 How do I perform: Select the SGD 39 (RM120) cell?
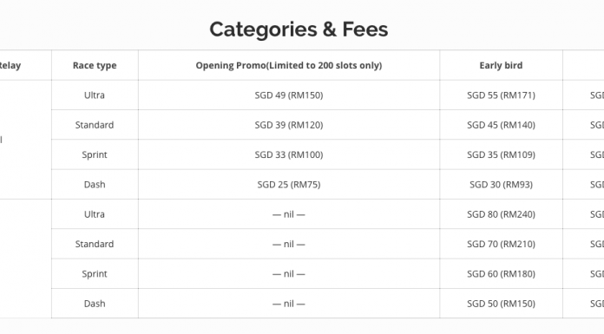tap(289, 125)
